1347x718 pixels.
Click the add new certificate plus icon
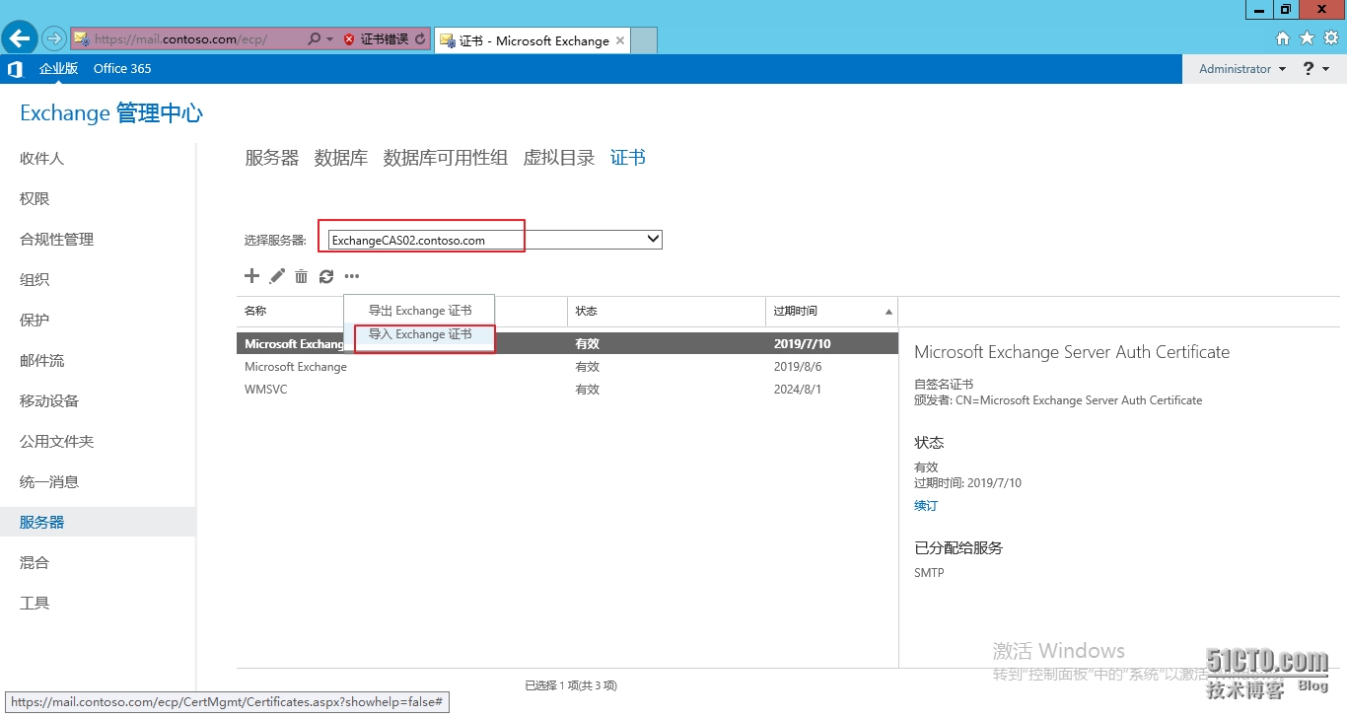(x=251, y=276)
